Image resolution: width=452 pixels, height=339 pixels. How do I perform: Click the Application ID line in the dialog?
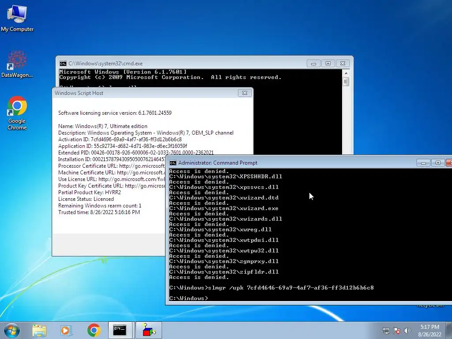[123, 146]
